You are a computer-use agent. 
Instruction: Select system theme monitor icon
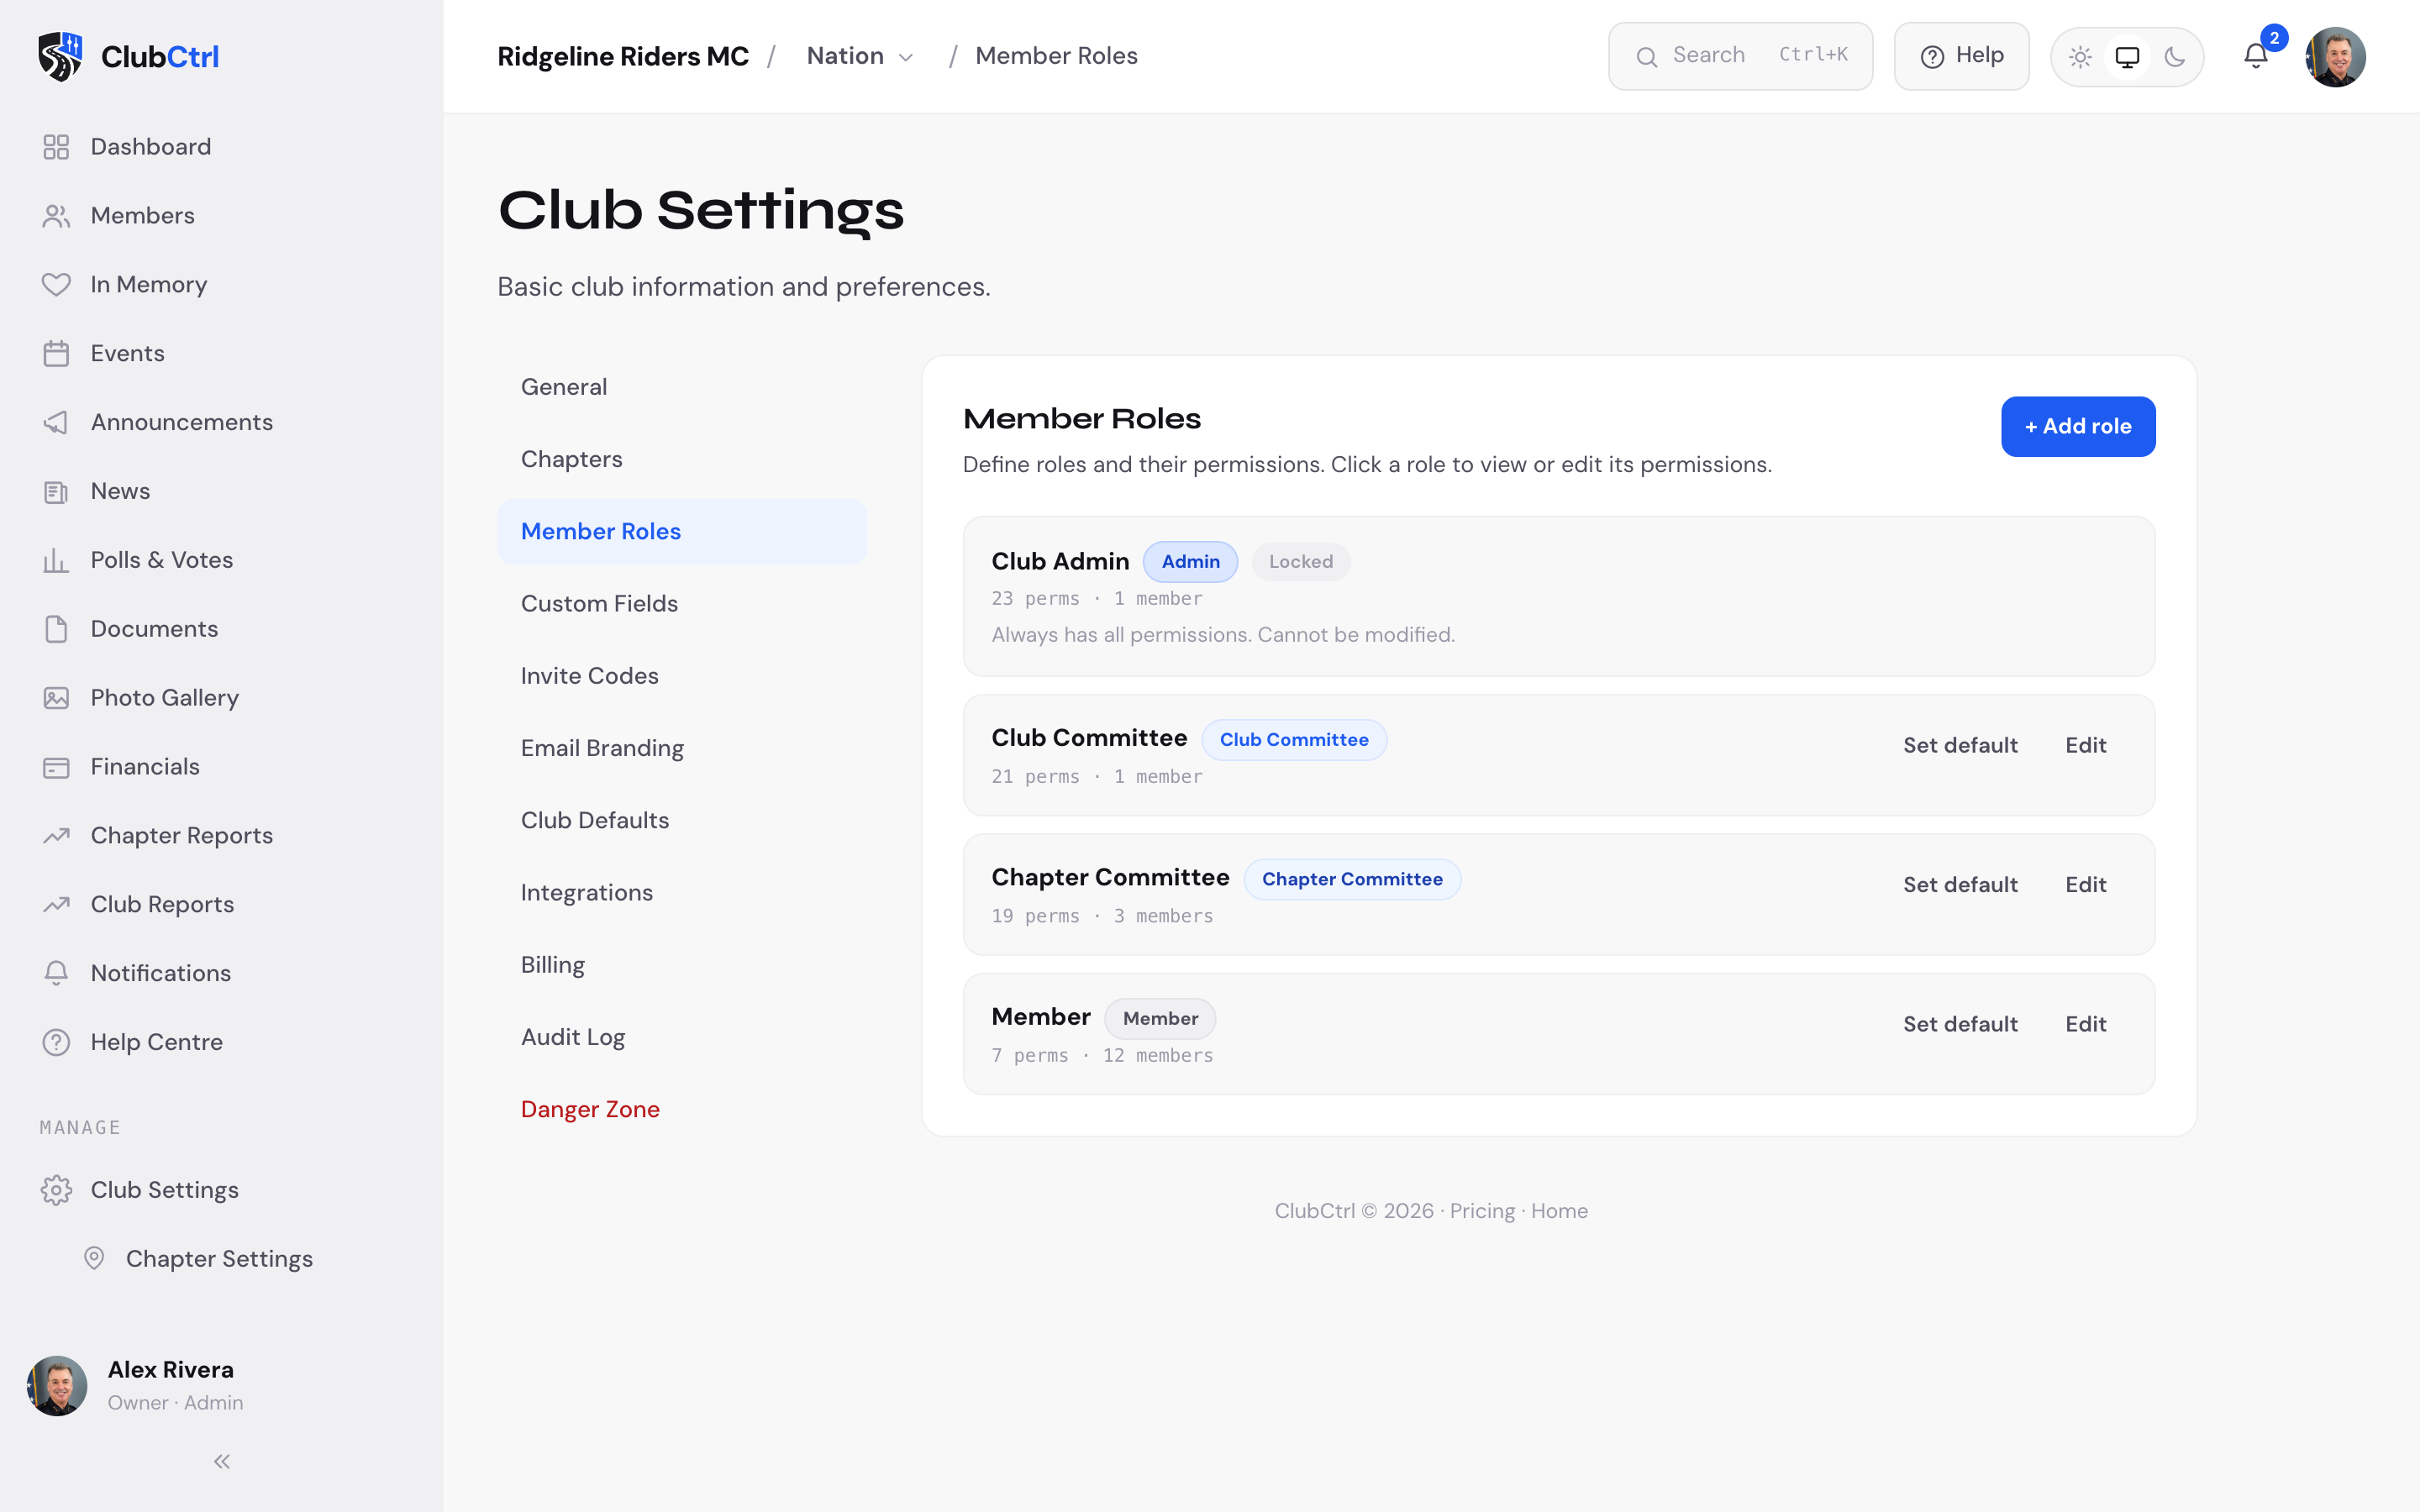(x=2127, y=57)
